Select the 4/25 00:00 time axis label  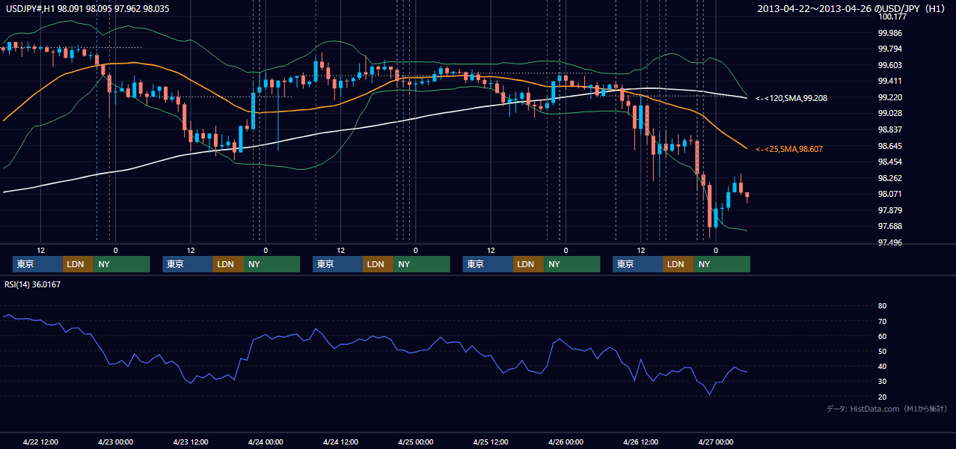(x=415, y=442)
